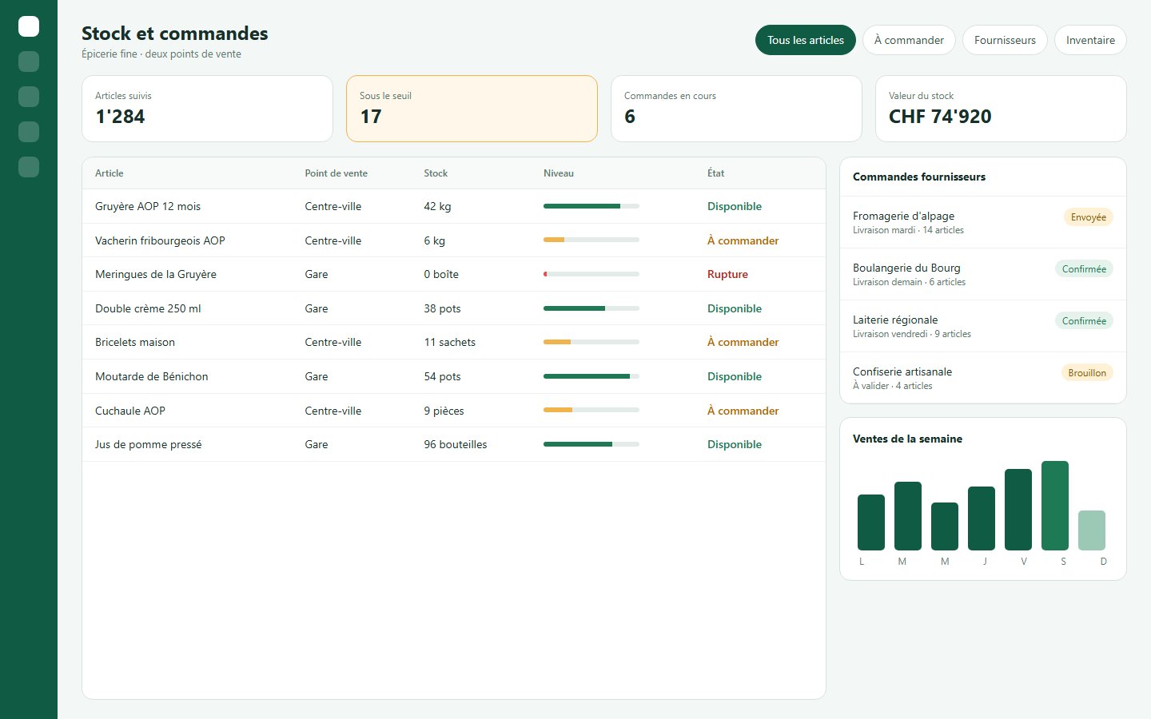Click the Friday (V) sales bar
1151x719 pixels.
[1018, 510]
